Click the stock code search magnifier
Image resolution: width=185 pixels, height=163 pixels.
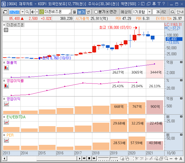tap(27, 12)
